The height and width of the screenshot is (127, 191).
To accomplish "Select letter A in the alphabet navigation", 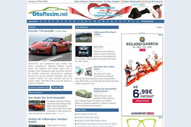I will pyautogui.click(x=45, y=21).
